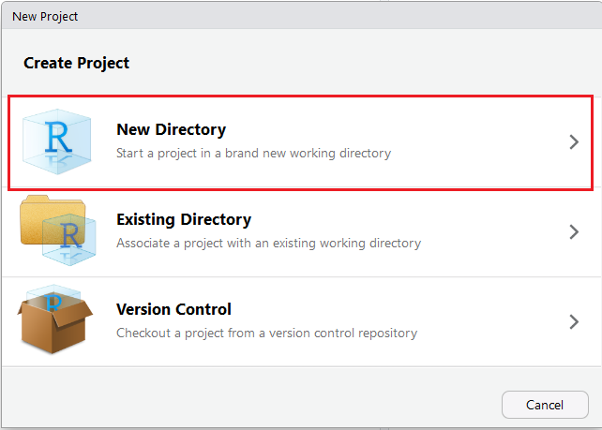Select the Version Control heading

(173, 309)
